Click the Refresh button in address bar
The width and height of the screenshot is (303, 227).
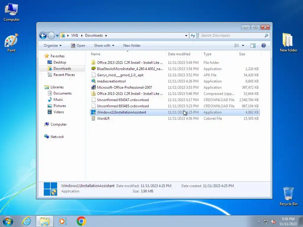pos(193,35)
